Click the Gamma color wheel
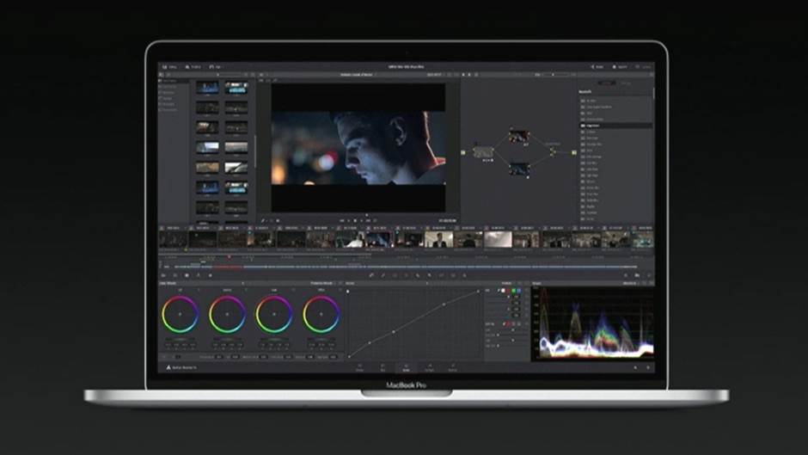Image resolution: width=808 pixels, height=455 pixels. [227, 315]
